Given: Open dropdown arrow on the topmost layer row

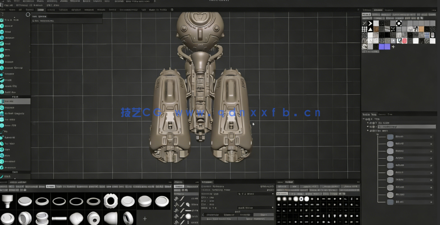Looking at the screenshot, I should pos(431,137).
